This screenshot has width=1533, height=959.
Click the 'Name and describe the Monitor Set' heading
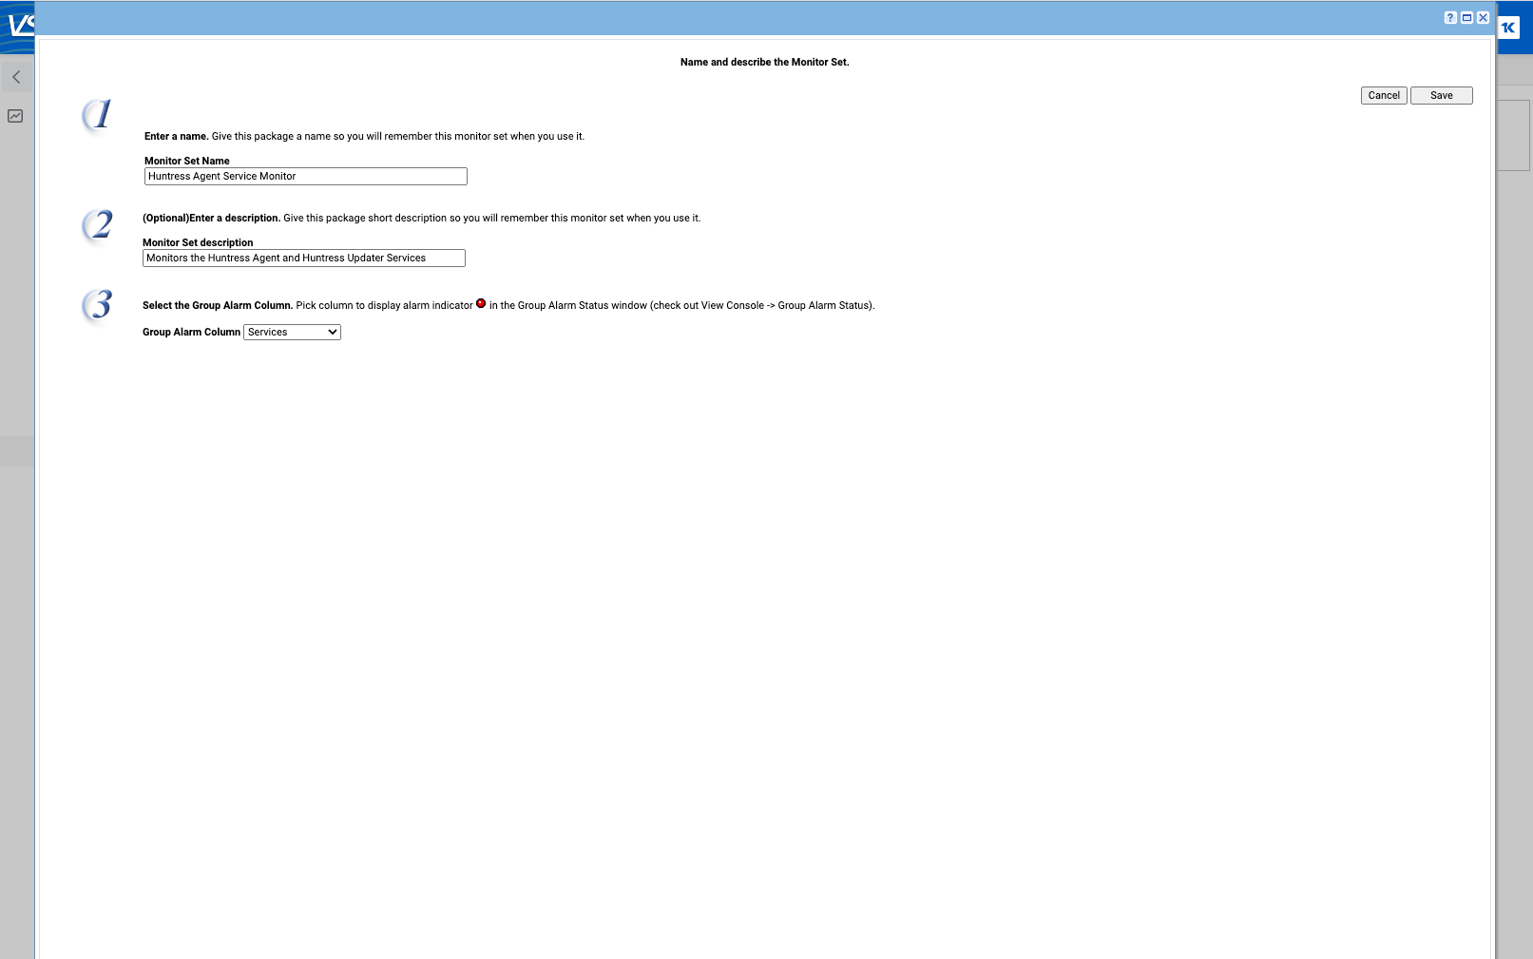[764, 62]
